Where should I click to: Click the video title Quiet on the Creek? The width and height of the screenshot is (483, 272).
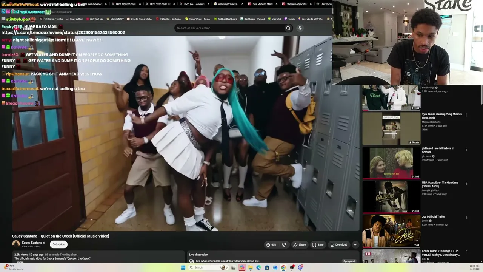click(60, 236)
